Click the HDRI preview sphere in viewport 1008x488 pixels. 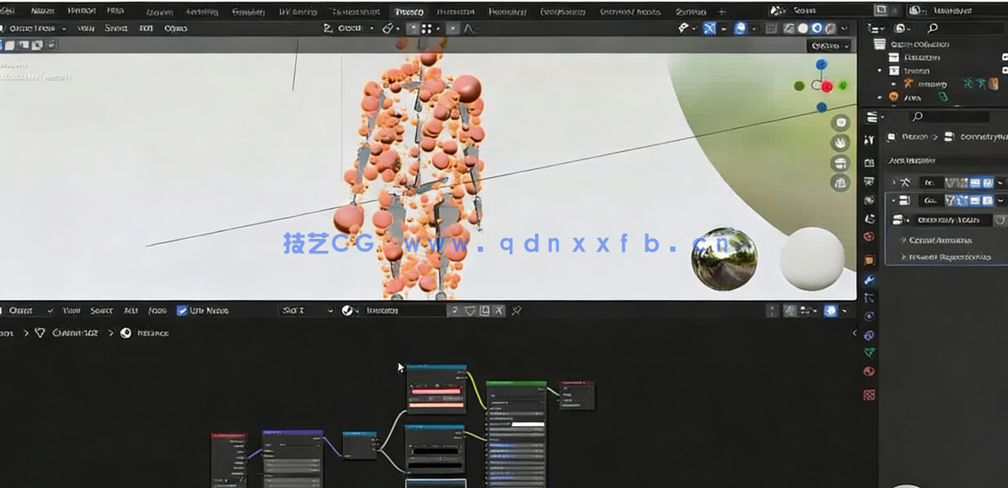pyautogui.click(x=724, y=259)
